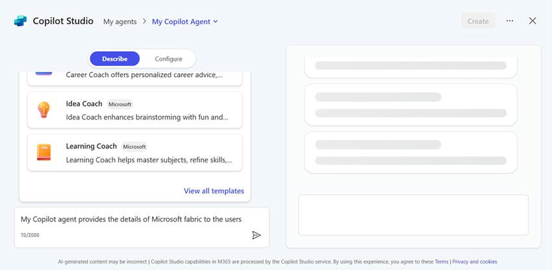This screenshot has height=270, width=552.
Task: Open View all templates link
Action: tap(214, 191)
